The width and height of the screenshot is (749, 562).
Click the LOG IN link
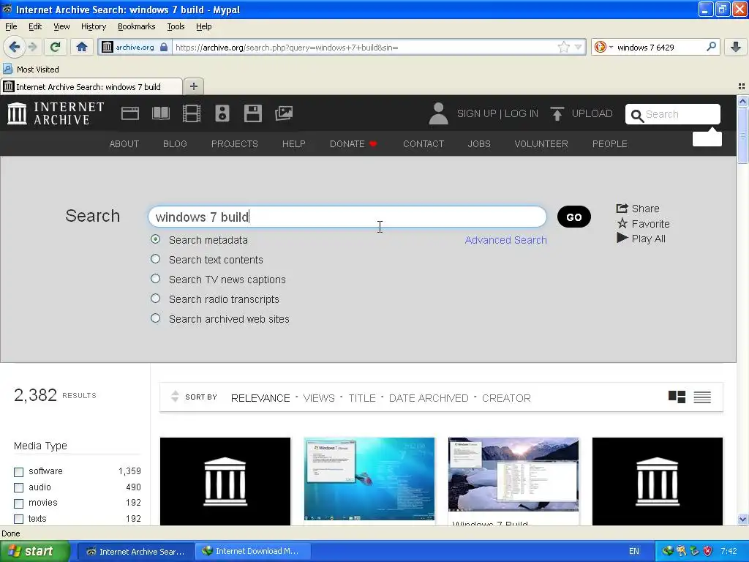coord(521,113)
